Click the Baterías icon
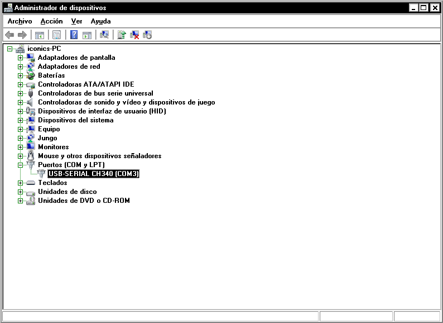 pos(31,75)
